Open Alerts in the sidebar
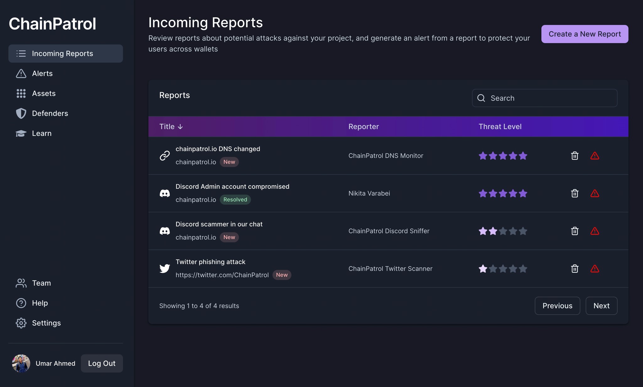Screen dimensions: 643x387 click(42, 73)
